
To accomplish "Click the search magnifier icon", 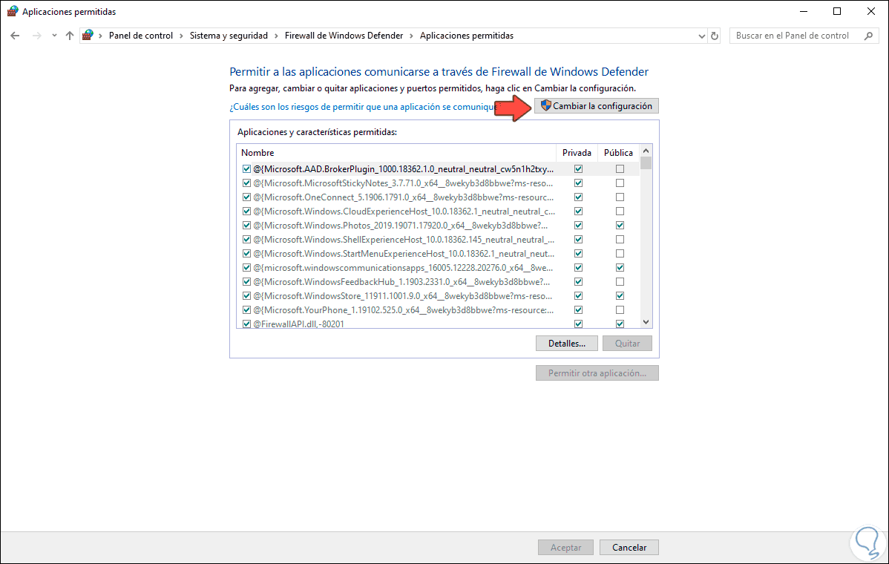I will pyautogui.click(x=868, y=36).
